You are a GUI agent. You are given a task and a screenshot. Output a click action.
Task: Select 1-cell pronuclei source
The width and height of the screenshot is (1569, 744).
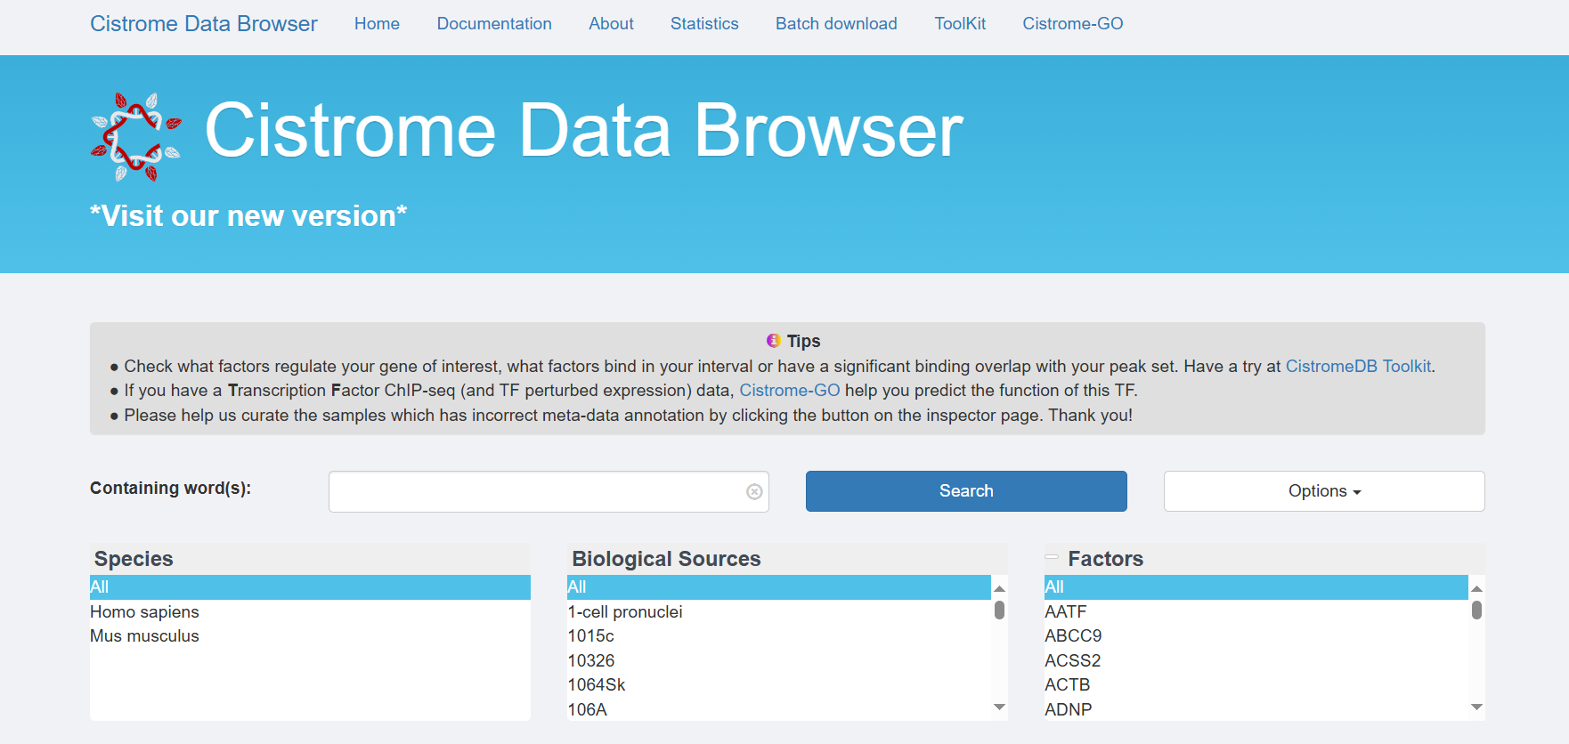(779, 611)
